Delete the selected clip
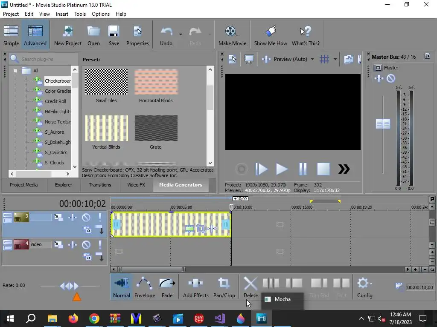Image resolution: width=437 pixels, height=327 pixels. (x=251, y=287)
